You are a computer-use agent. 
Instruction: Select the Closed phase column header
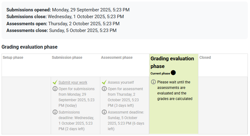(x=205, y=58)
